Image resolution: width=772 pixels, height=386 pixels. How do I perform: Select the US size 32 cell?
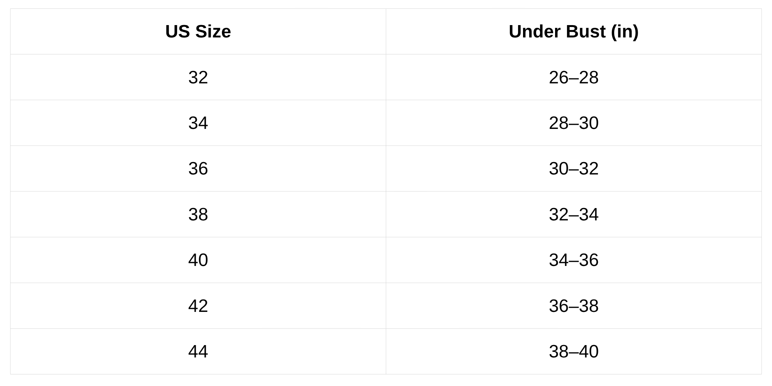point(198,77)
